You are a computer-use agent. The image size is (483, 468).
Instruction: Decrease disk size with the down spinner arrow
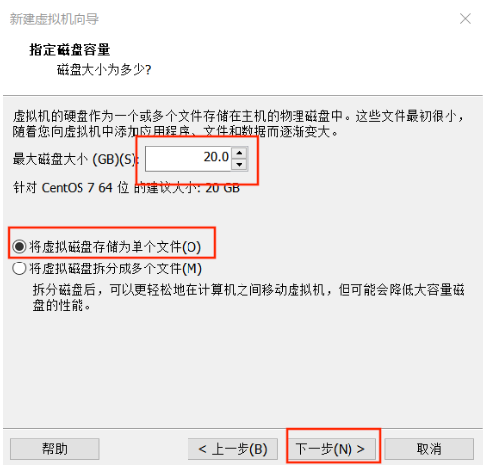point(240,164)
